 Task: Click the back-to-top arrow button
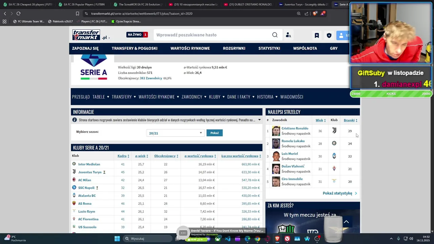(346, 222)
